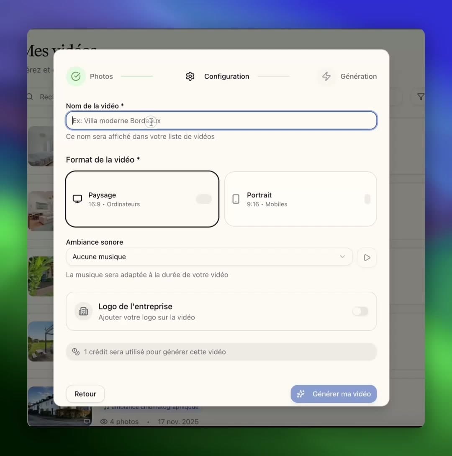This screenshot has height=456, width=452.
Task: Open the Aucune musique dropdown
Action: coord(209,256)
